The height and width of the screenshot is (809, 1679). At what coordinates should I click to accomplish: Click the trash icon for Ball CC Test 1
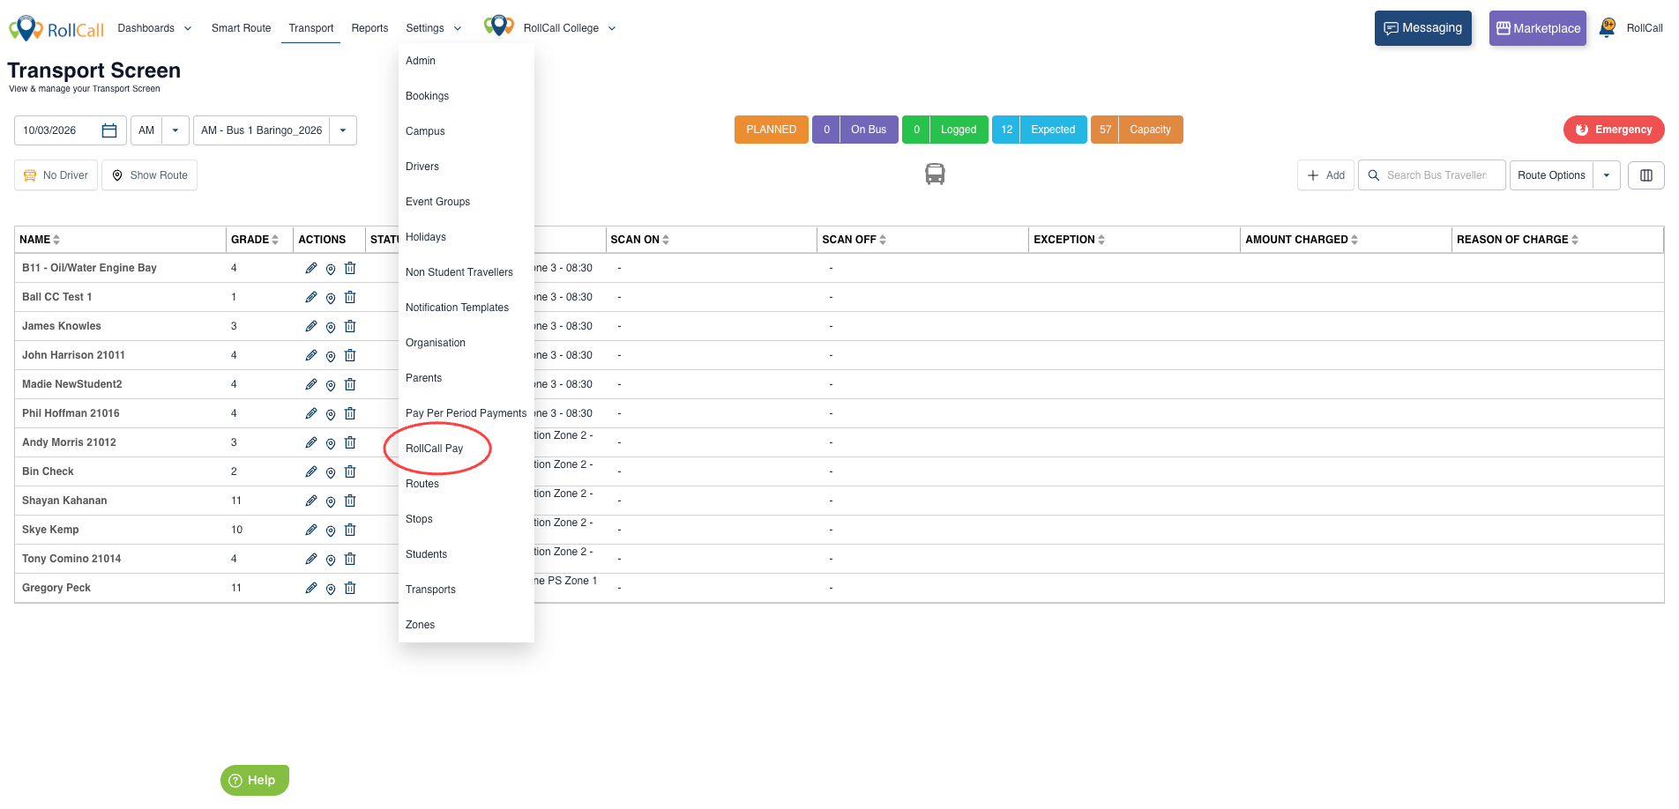[350, 297]
